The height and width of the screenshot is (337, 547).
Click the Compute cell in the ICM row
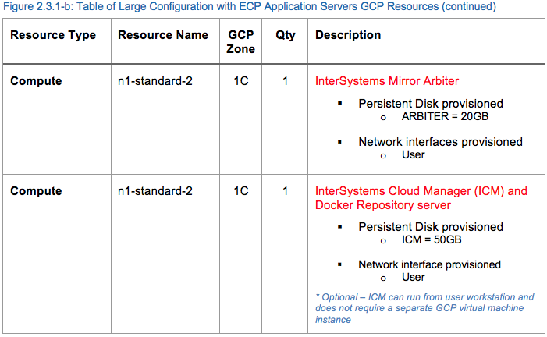[x=36, y=191]
